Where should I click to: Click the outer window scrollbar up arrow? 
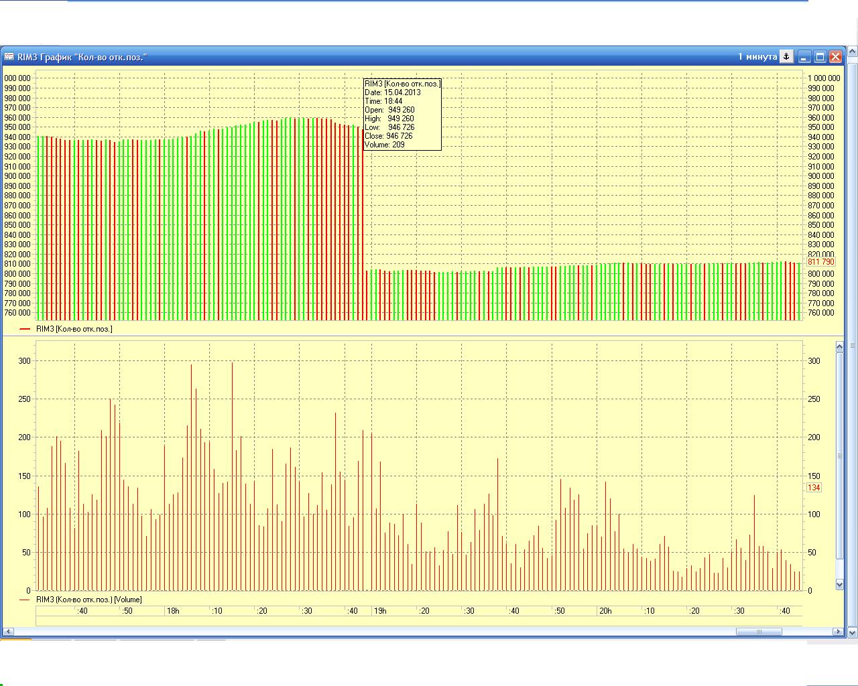coord(853,52)
